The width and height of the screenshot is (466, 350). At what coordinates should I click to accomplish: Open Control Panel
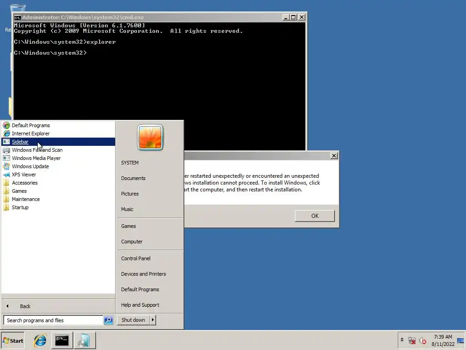[x=150, y=258]
